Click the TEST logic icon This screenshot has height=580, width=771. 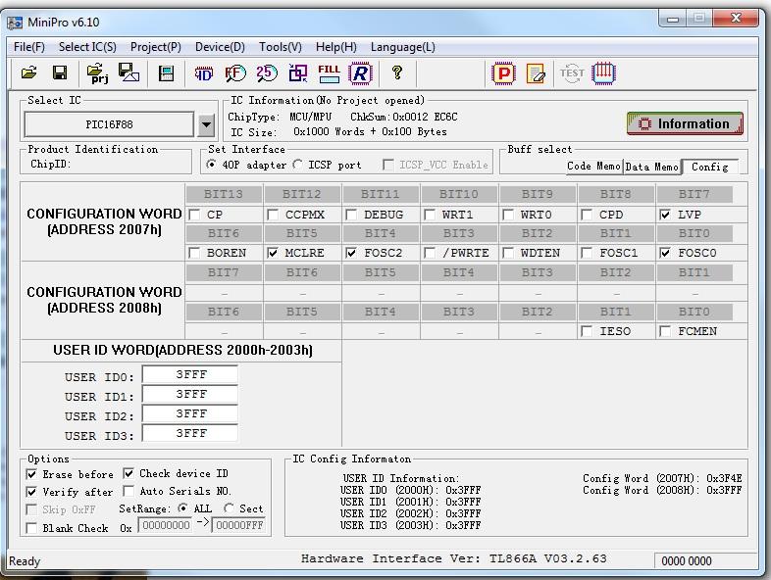(572, 73)
